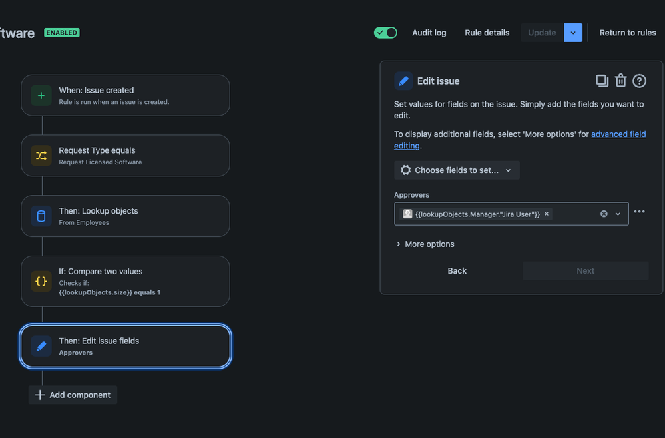Image resolution: width=665 pixels, height=438 pixels.
Task: Click the Approvers field label
Action: tap(411, 195)
